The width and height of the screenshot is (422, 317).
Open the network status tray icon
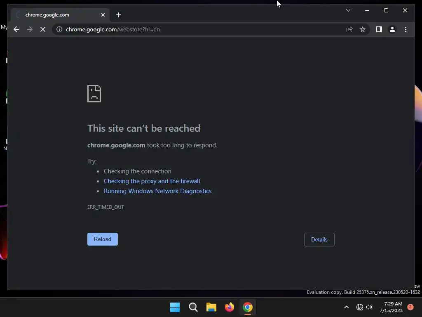[359, 307]
